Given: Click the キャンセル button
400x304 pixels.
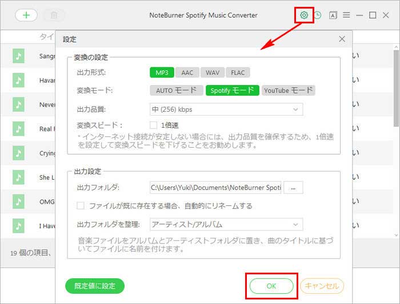Looking at the screenshot, I should pyautogui.click(x=322, y=286).
